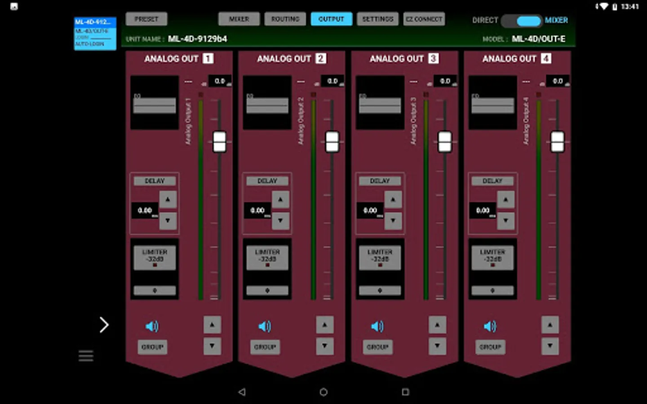Image resolution: width=647 pixels, height=404 pixels.
Task: Lower Analog Out 4 level with down arrow
Action: pyautogui.click(x=550, y=346)
